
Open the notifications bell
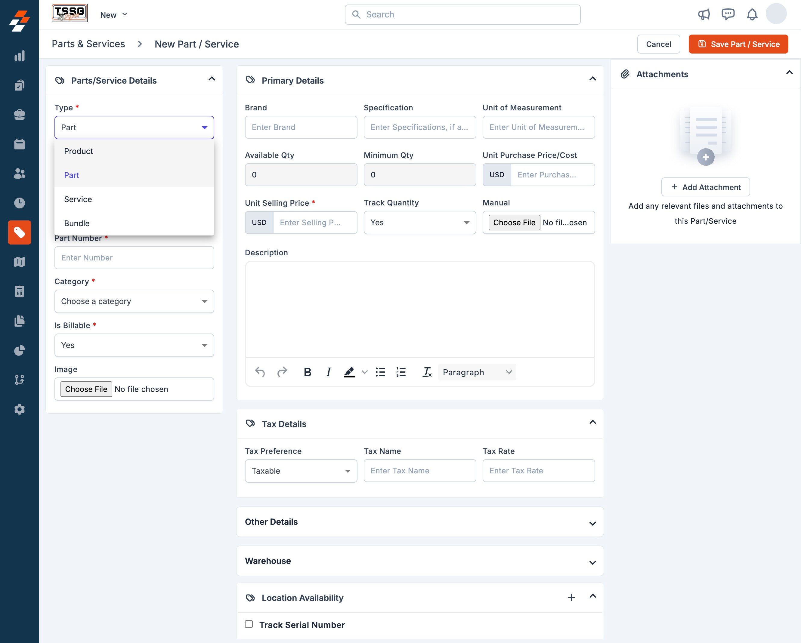[752, 14]
